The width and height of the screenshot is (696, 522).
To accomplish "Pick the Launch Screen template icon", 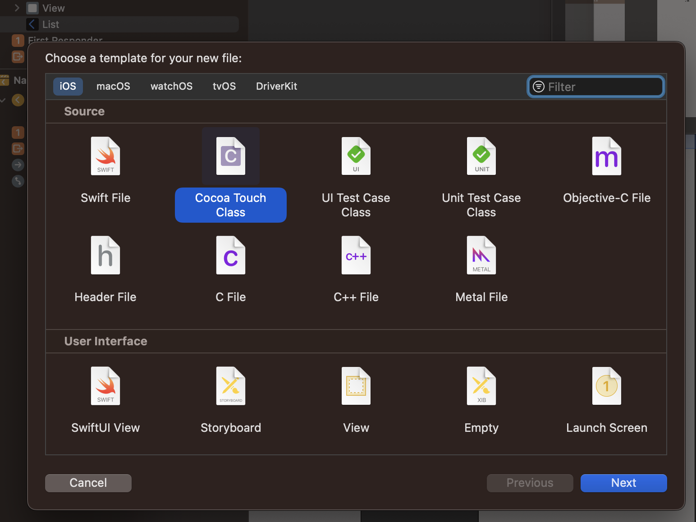I will pos(607,386).
